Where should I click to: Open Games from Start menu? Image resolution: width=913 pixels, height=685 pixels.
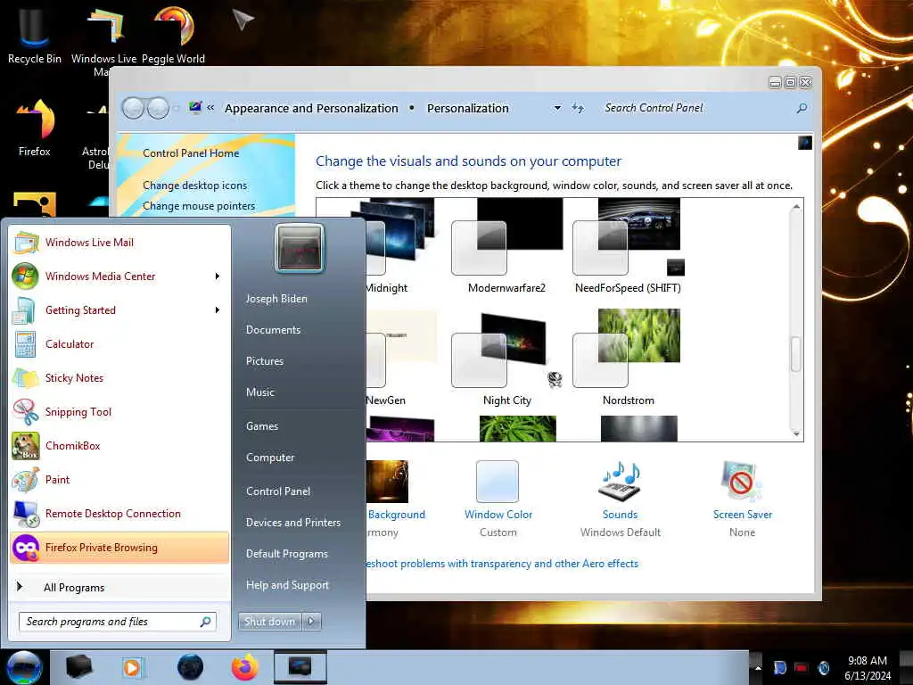click(262, 426)
